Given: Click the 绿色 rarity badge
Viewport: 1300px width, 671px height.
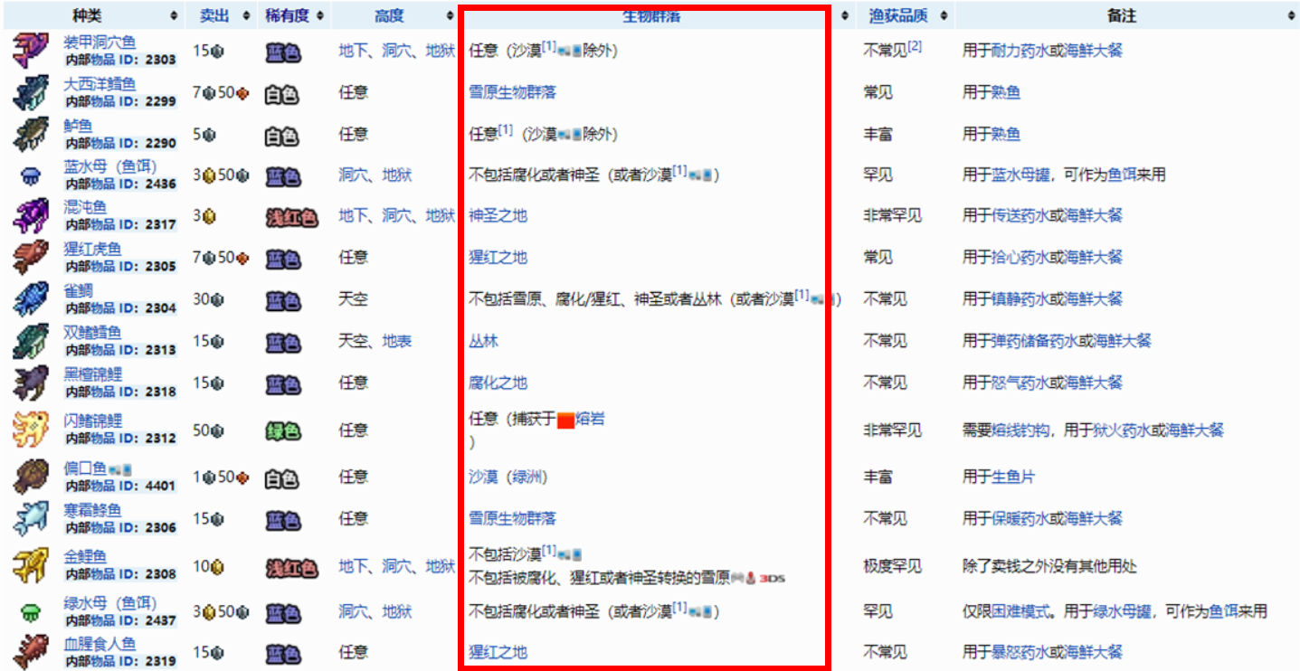Looking at the screenshot, I should (x=282, y=430).
